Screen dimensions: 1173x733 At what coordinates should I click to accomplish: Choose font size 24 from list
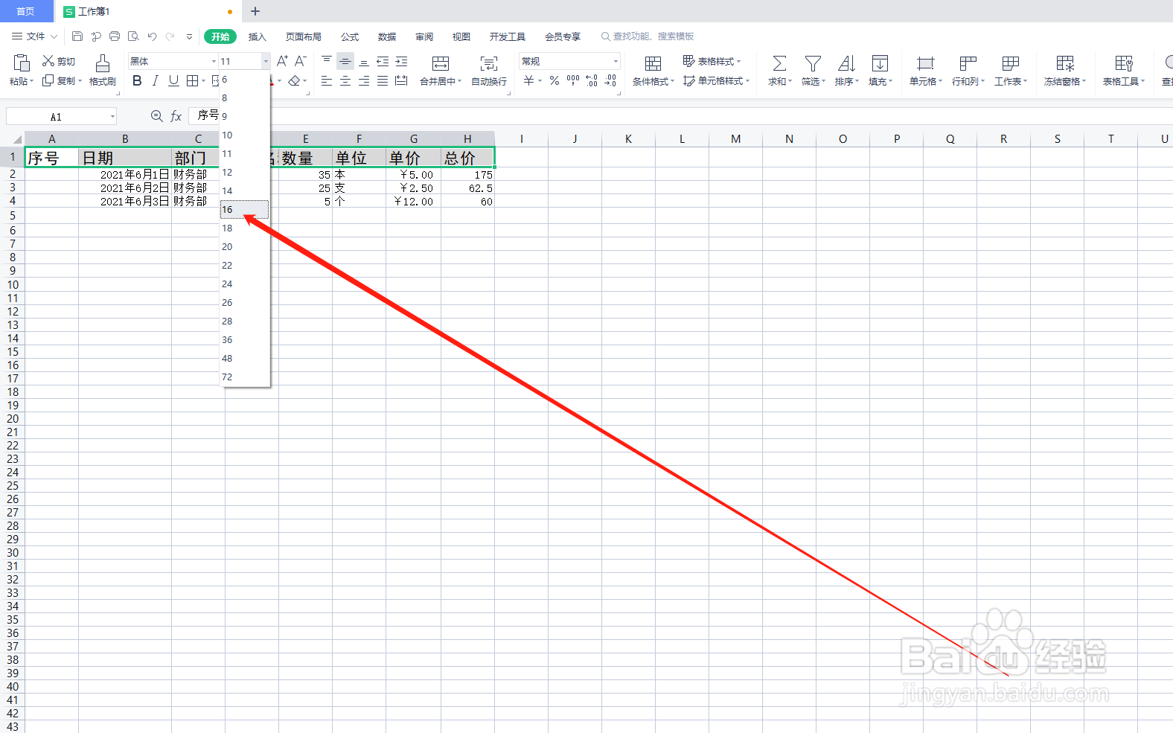coord(244,284)
